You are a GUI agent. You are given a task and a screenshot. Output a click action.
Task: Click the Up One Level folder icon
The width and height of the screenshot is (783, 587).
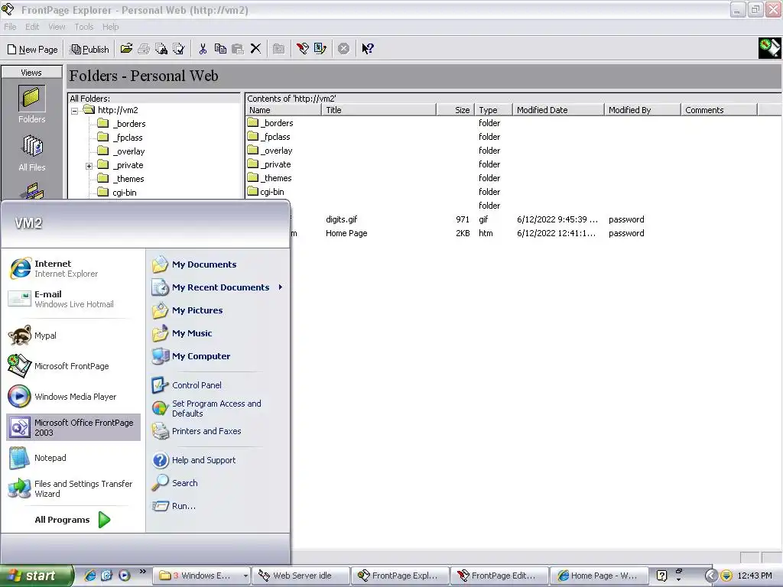278,48
